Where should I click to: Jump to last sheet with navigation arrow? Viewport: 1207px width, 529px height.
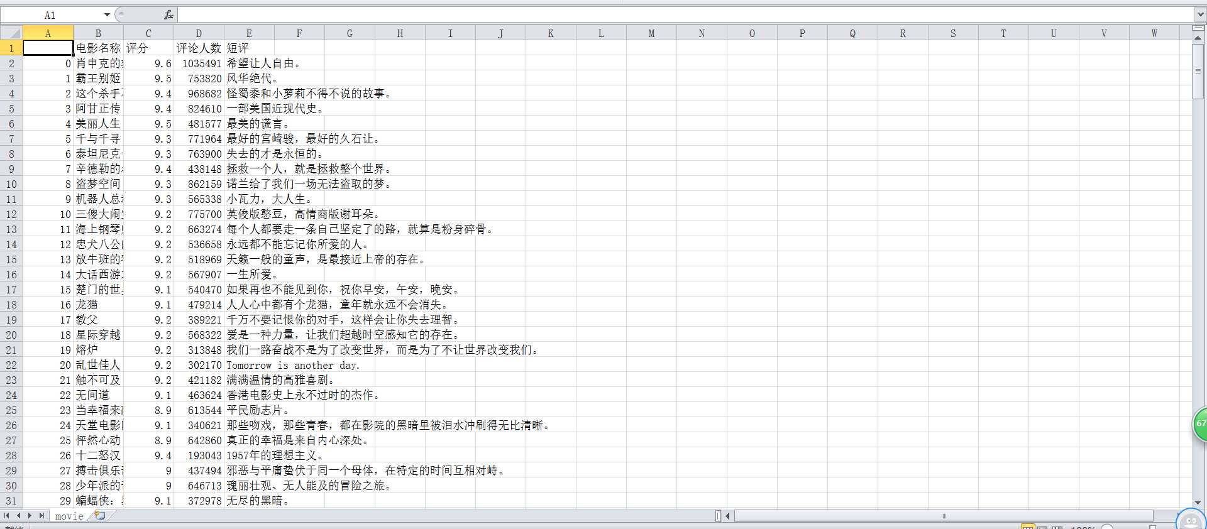tap(41, 516)
